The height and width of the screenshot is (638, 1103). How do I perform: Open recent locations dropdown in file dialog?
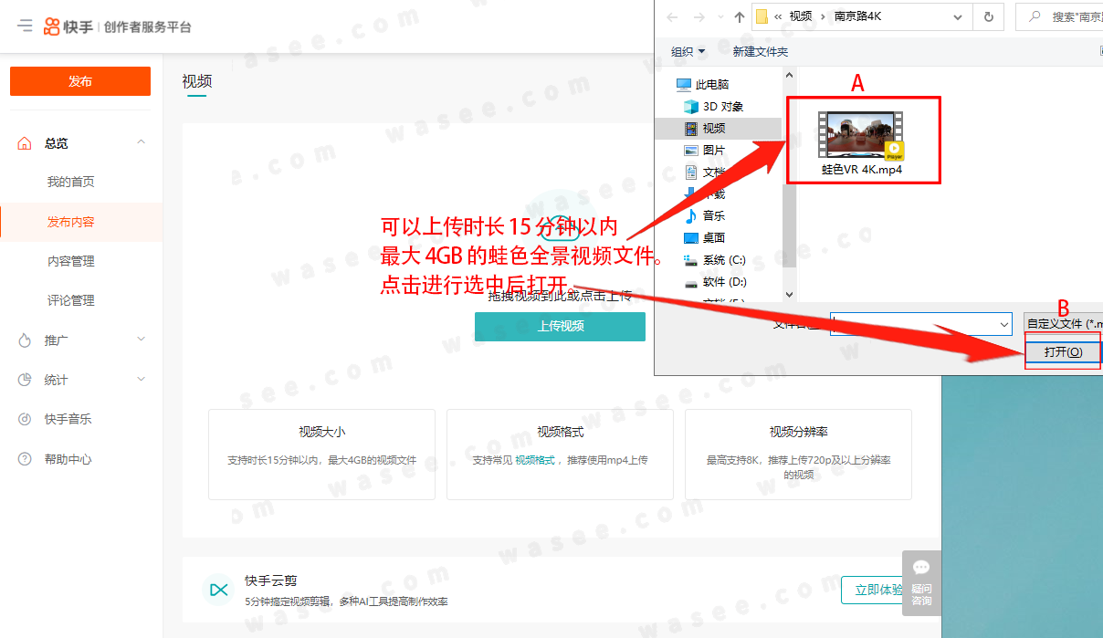(x=721, y=17)
